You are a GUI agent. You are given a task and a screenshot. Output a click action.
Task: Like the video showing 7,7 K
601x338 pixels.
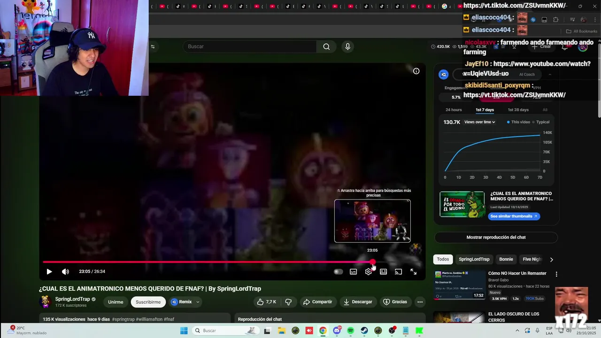point(266,302)
